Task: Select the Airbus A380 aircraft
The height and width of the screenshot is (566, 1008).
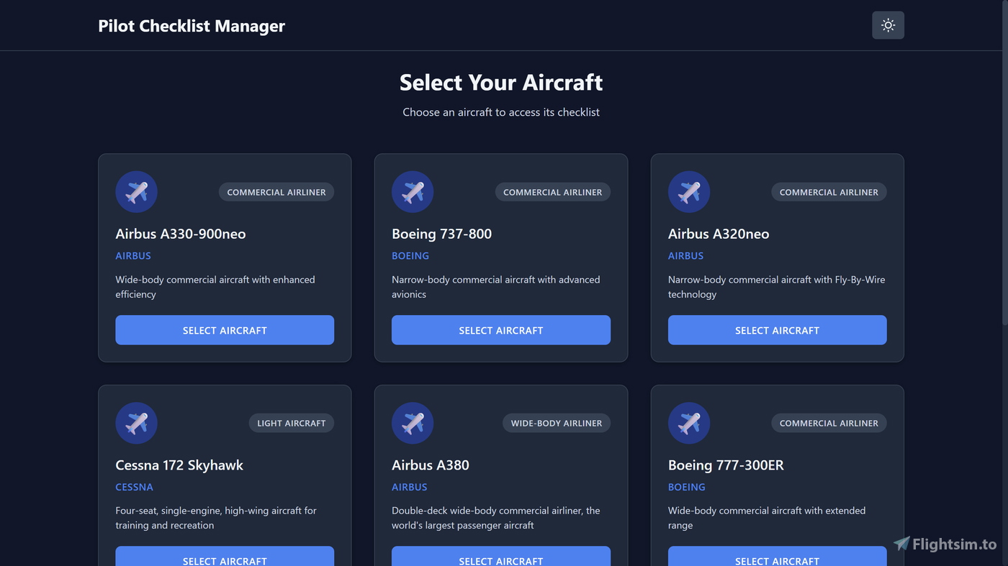Action: 501,560
